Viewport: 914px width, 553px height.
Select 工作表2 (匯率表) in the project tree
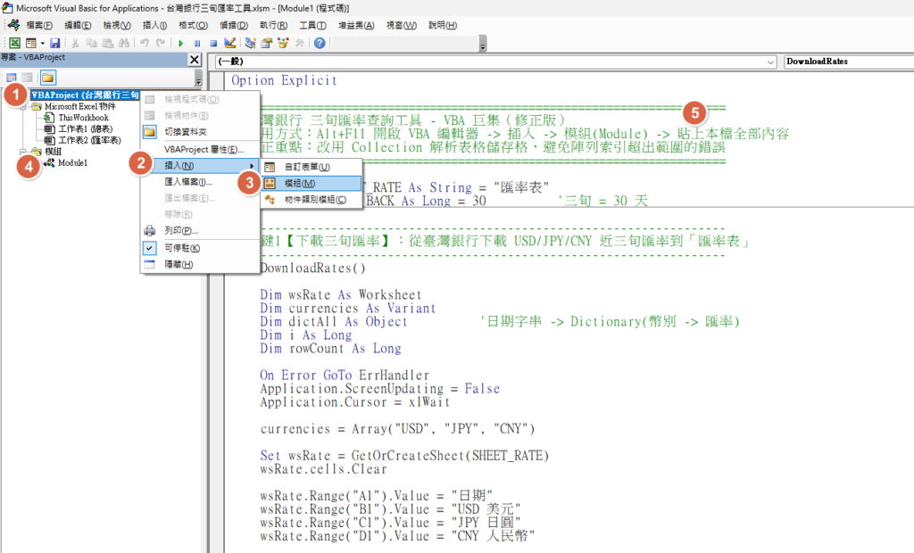point(90,140)
